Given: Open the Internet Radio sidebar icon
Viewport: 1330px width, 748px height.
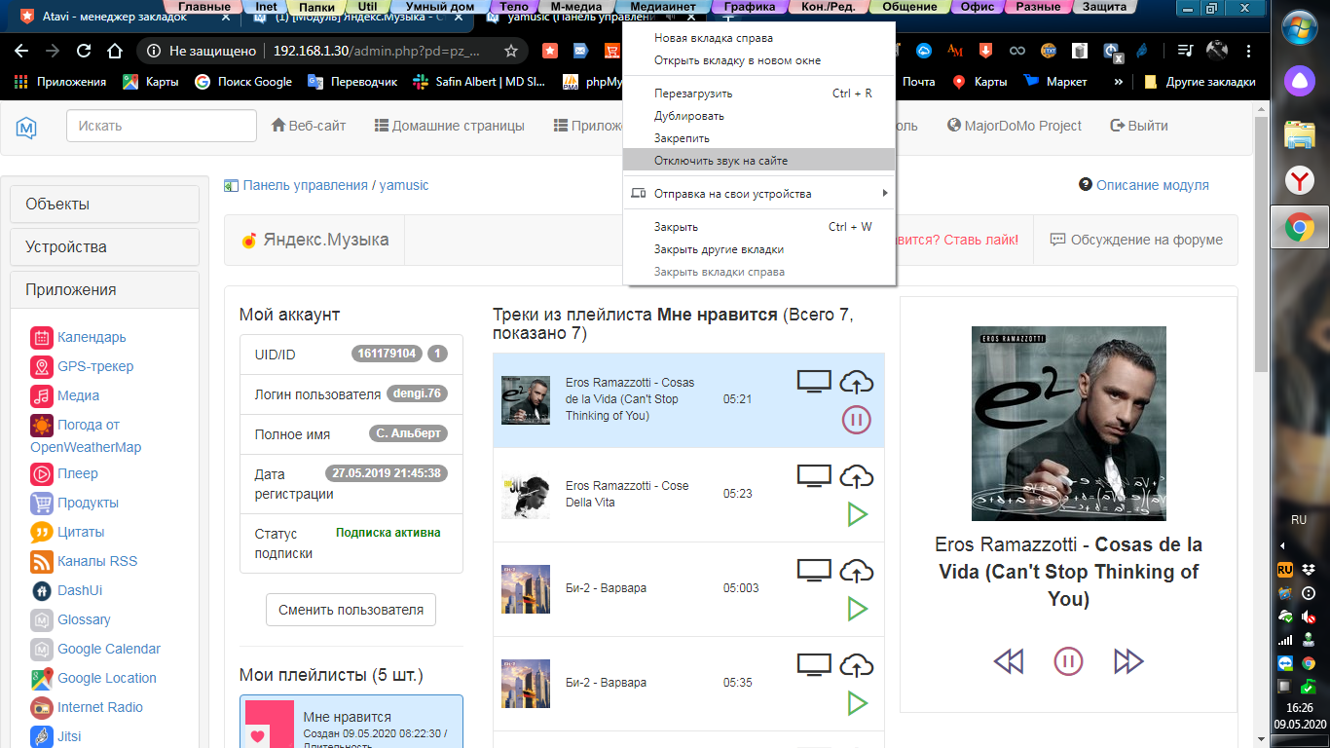Looking at the screenshot, I should tap(41, 708).
